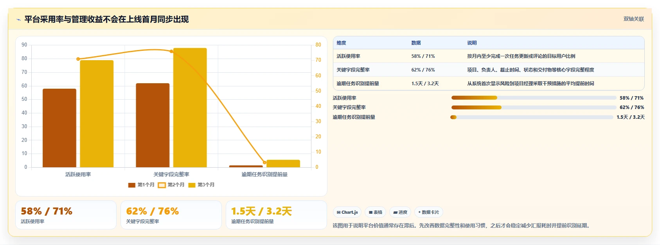
Task: Click the yellow 第3个月 bar for 关键字段完整率
Action: point(190,108)
